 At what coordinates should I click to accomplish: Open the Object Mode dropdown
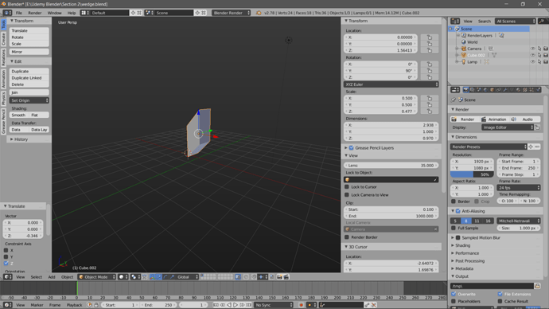pos(96,277)
